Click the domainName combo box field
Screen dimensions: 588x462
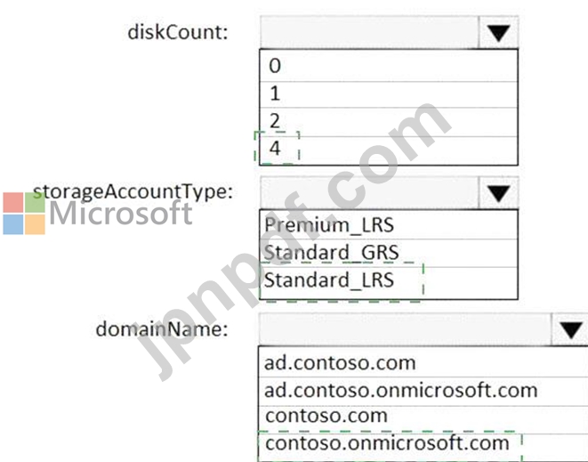[x=405, y=329]
